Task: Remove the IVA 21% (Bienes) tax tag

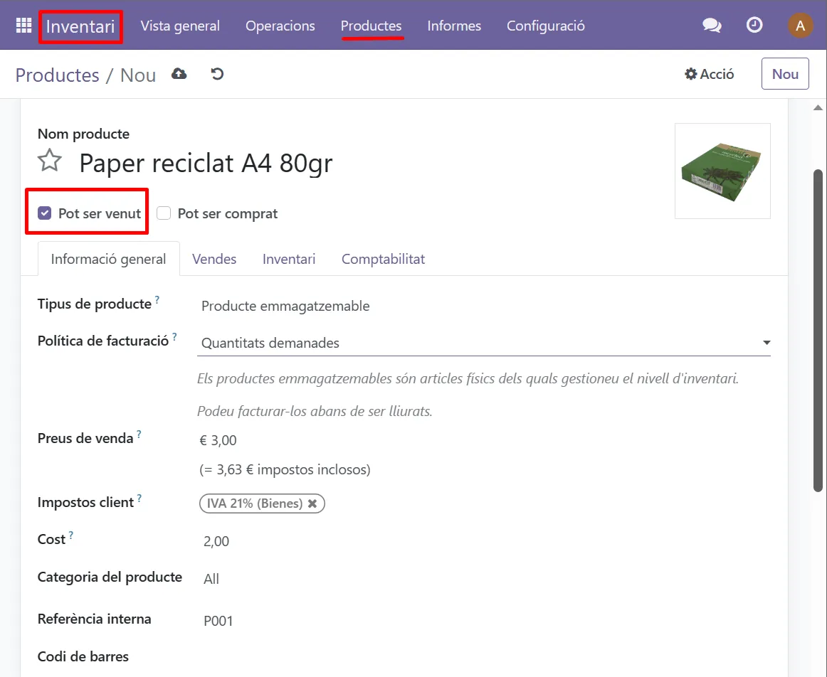Action: (x=312, y=503)
